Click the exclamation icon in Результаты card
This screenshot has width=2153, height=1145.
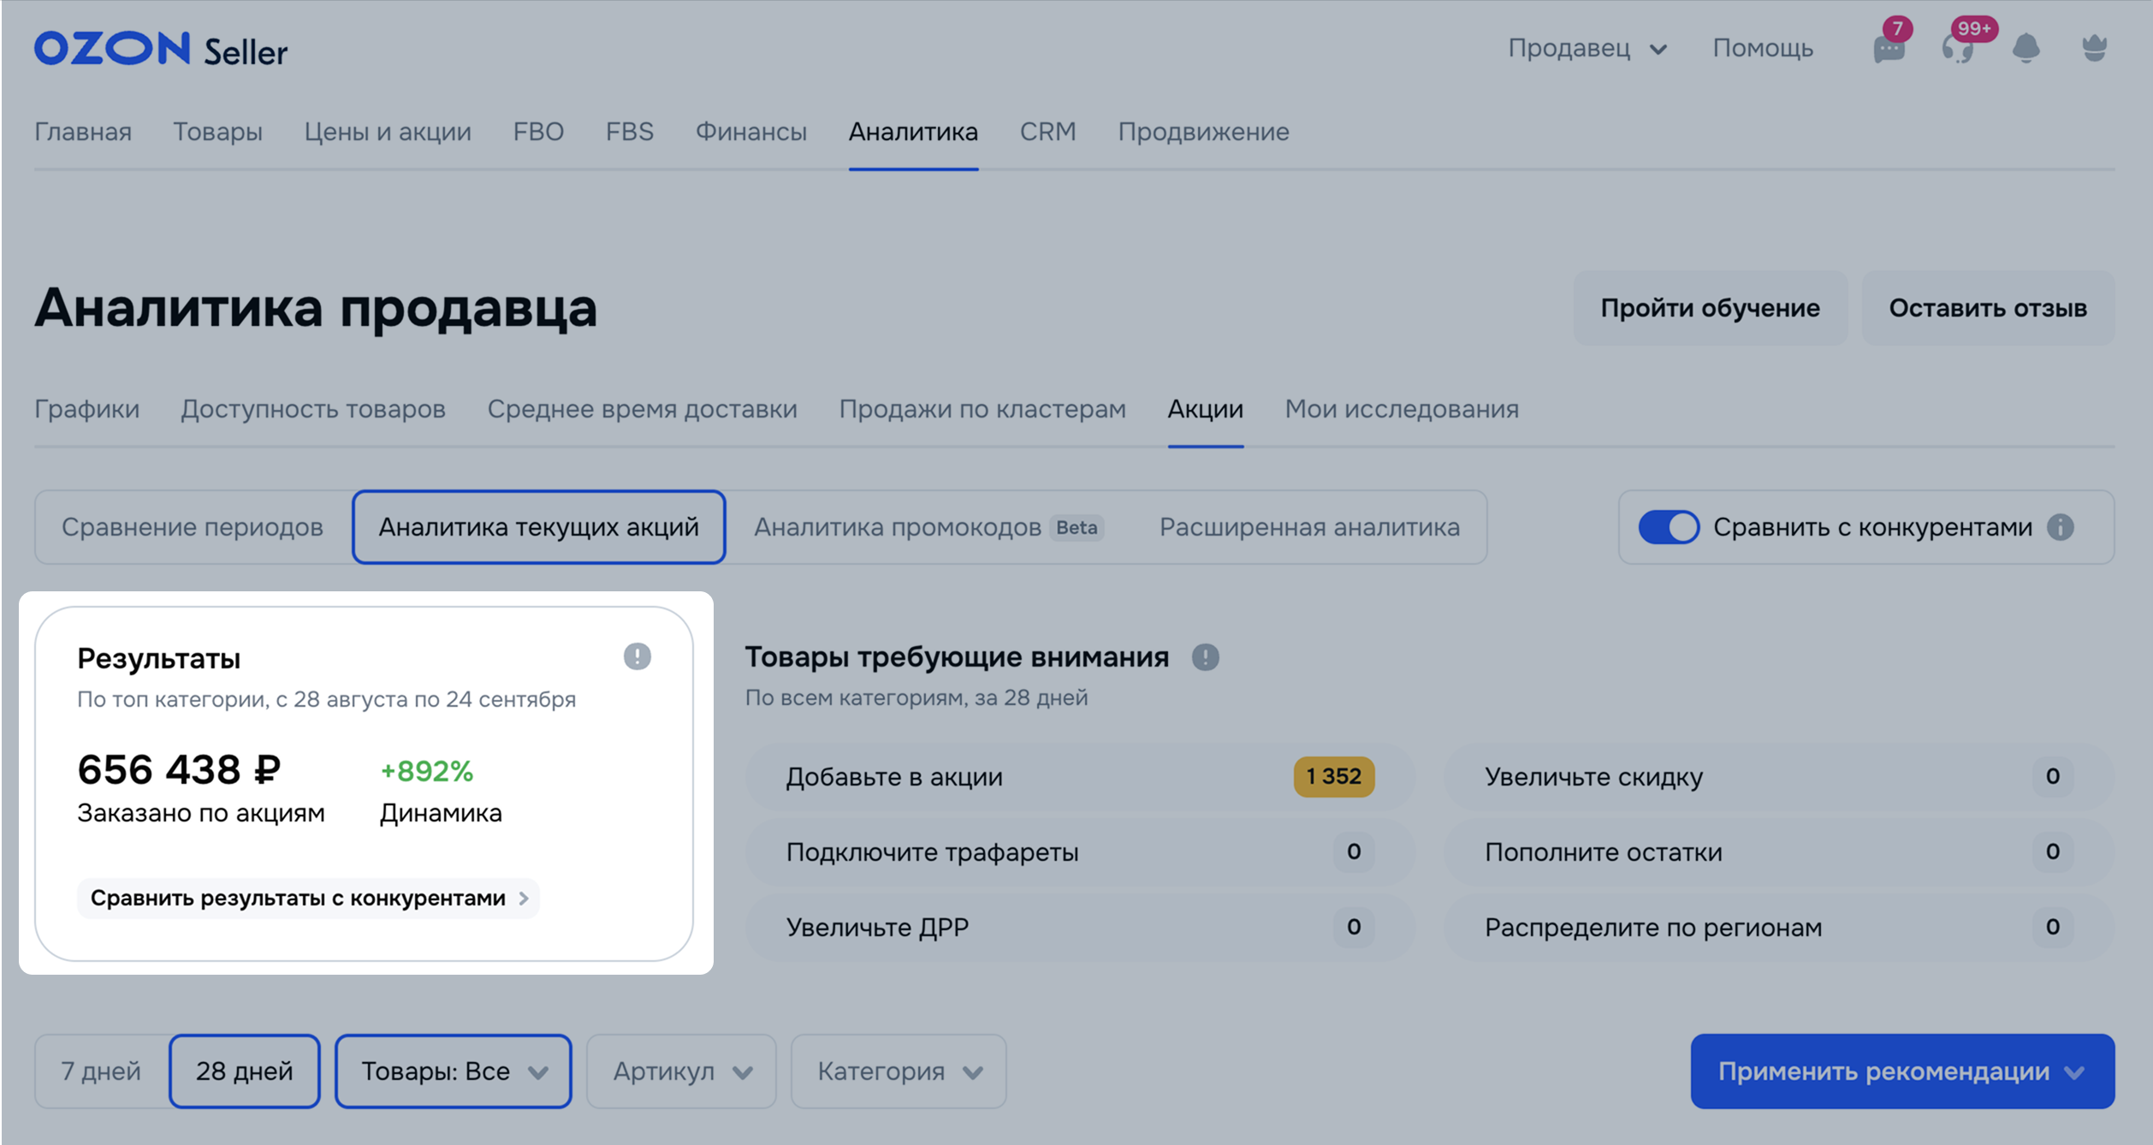click(x=637, y=656)
